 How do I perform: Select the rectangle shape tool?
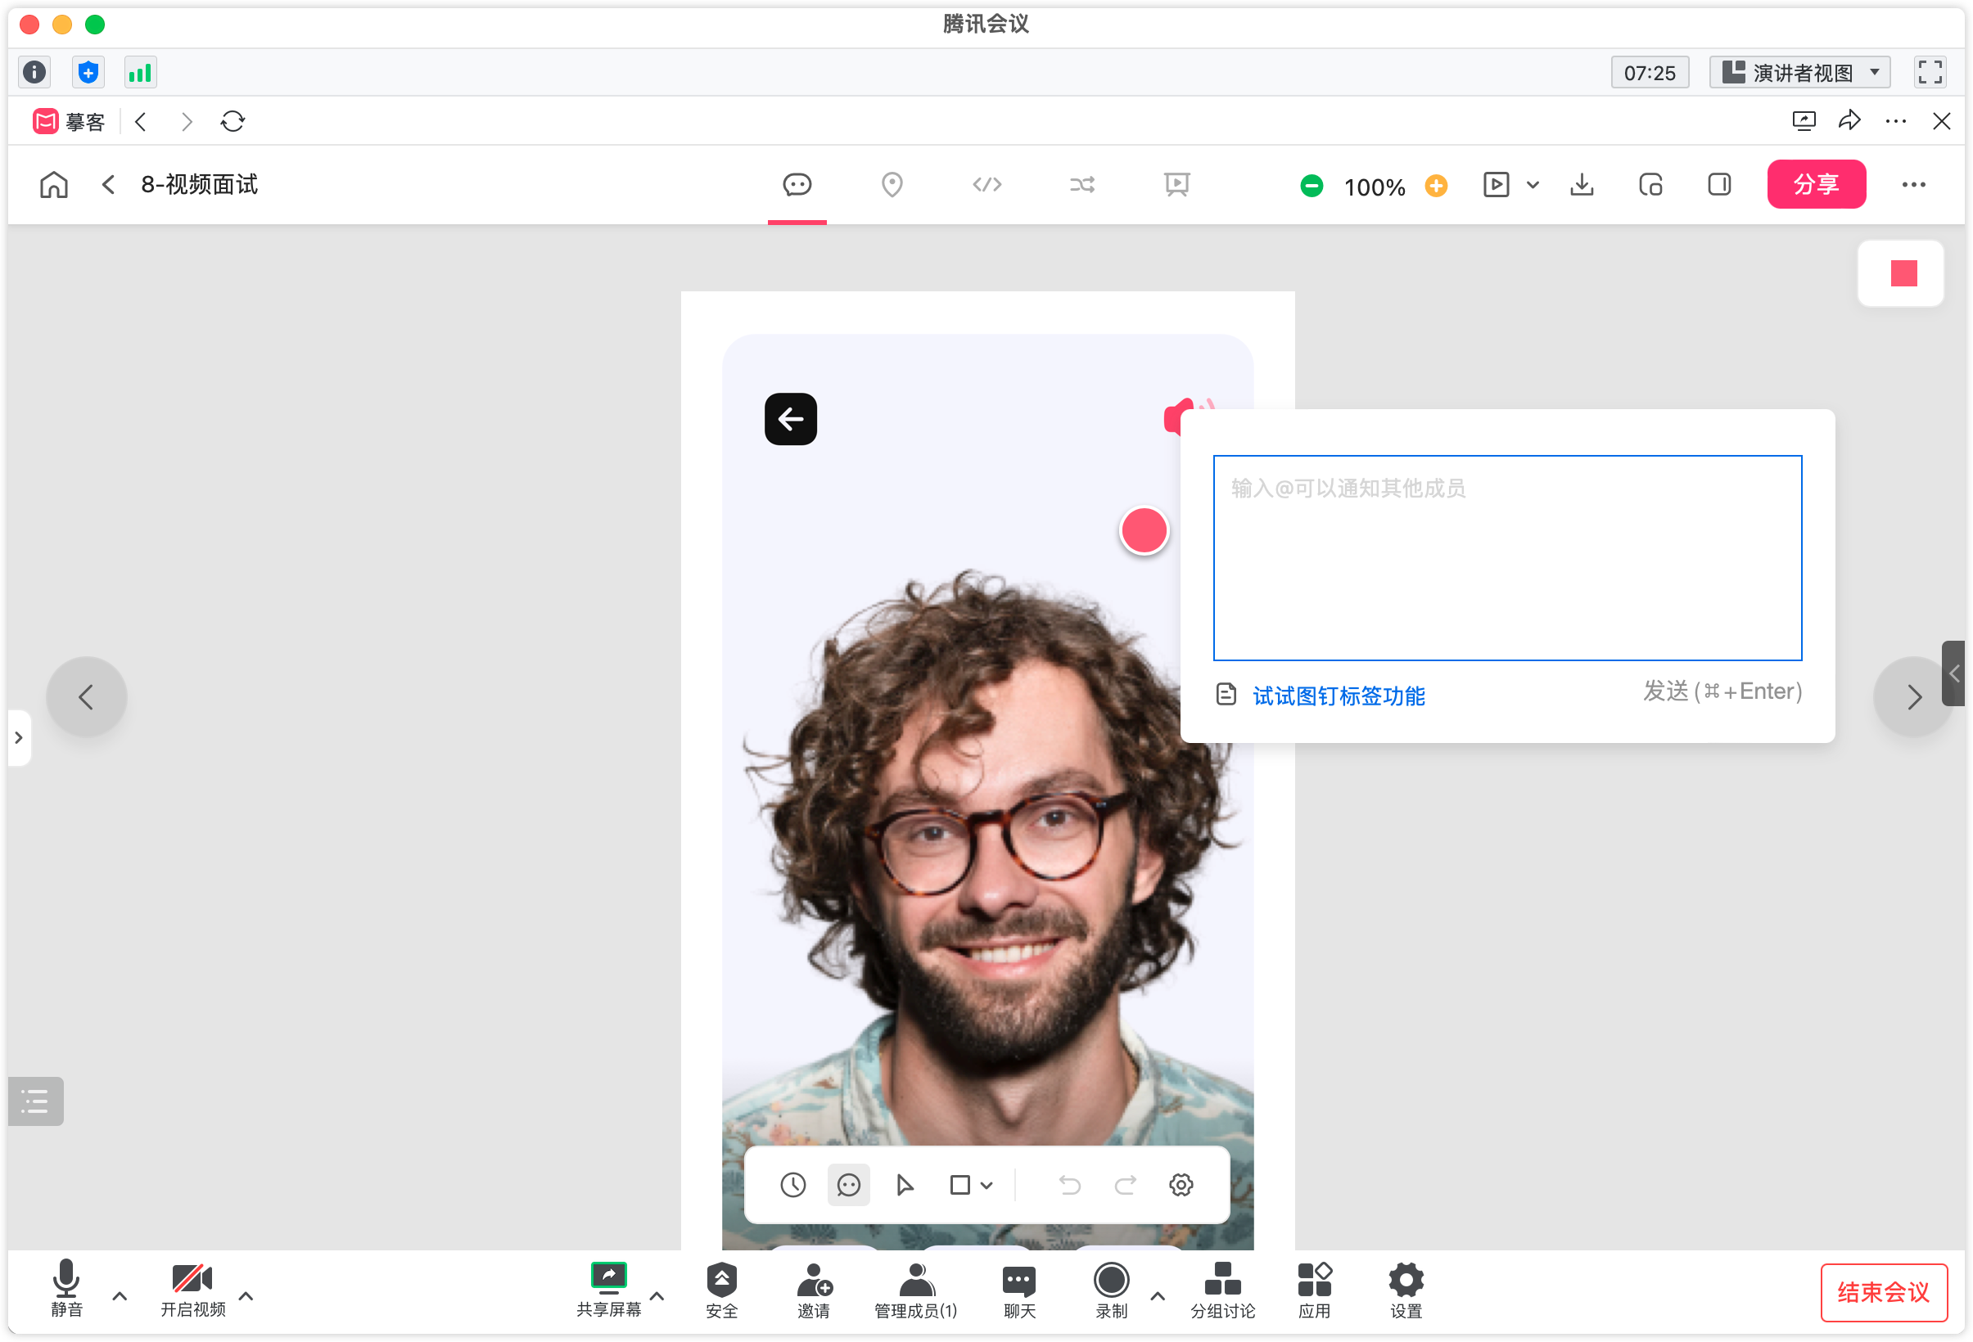point(959,1185)
